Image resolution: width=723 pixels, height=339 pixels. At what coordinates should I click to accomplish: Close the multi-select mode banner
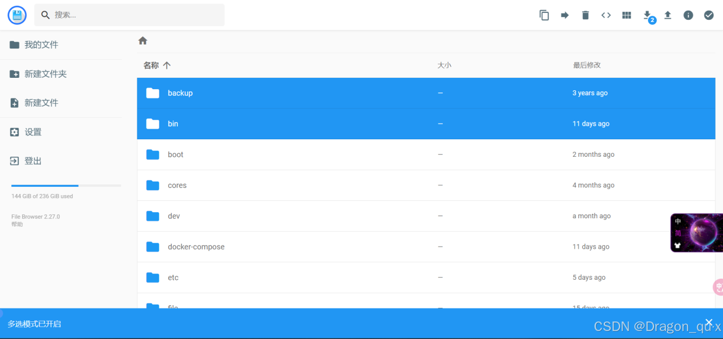point(709,322)
